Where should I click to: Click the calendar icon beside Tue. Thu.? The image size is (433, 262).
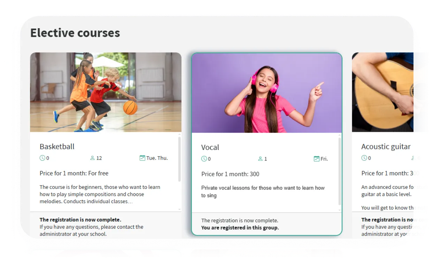point(142,158)
